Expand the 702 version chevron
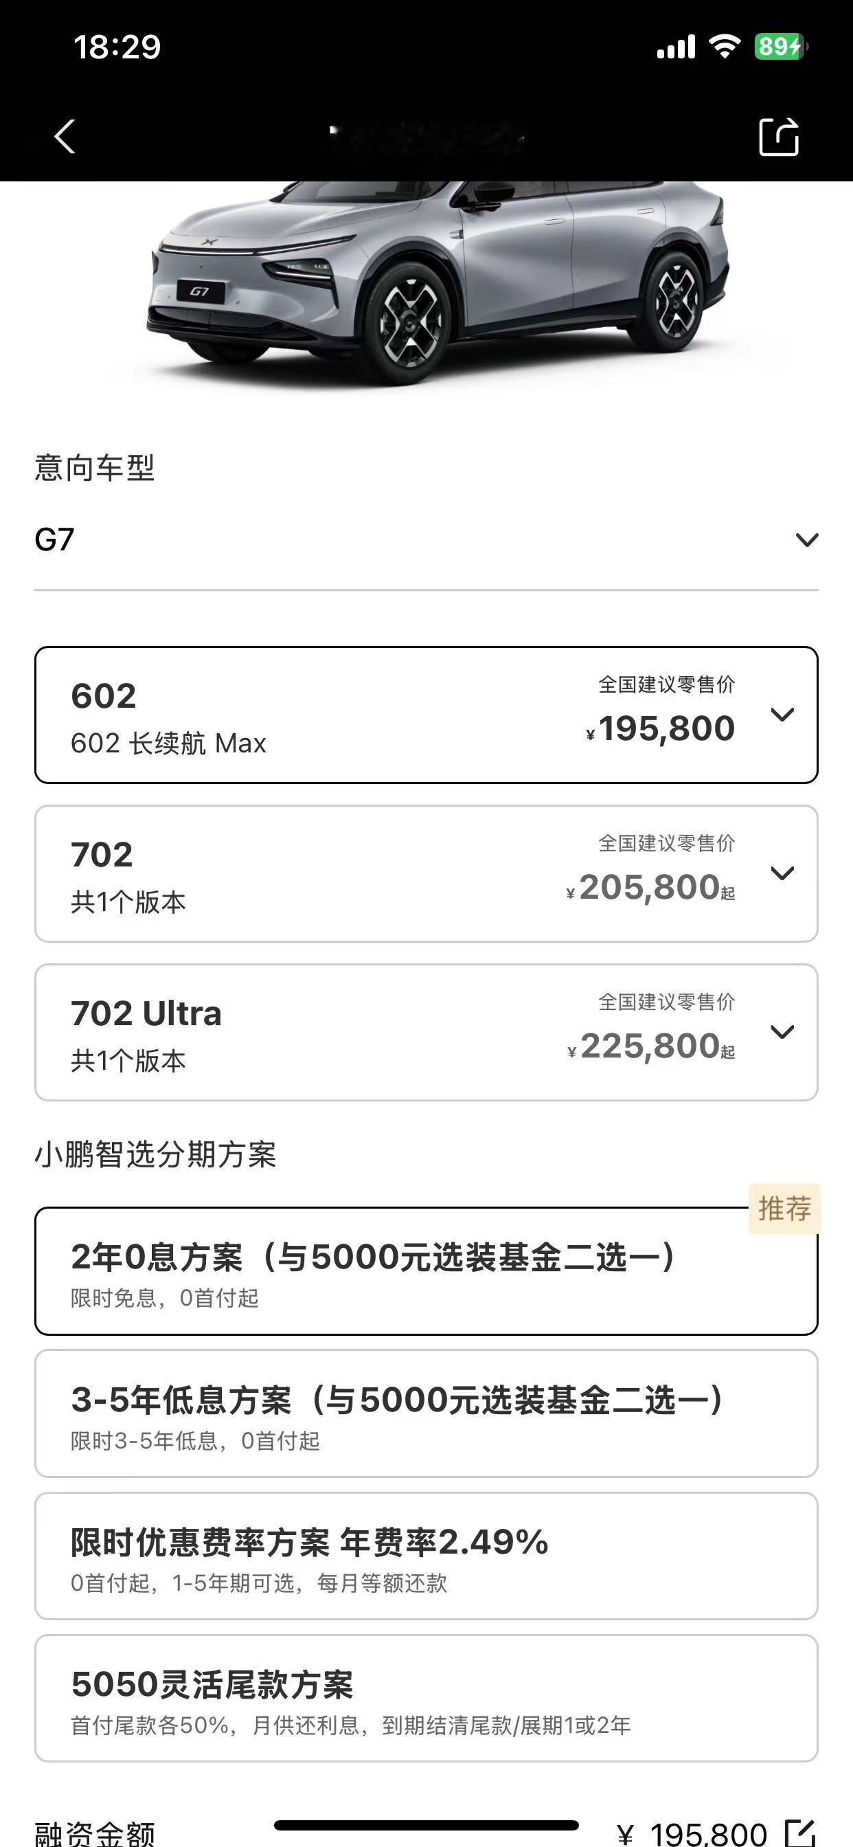 click(x=782, y=873)
